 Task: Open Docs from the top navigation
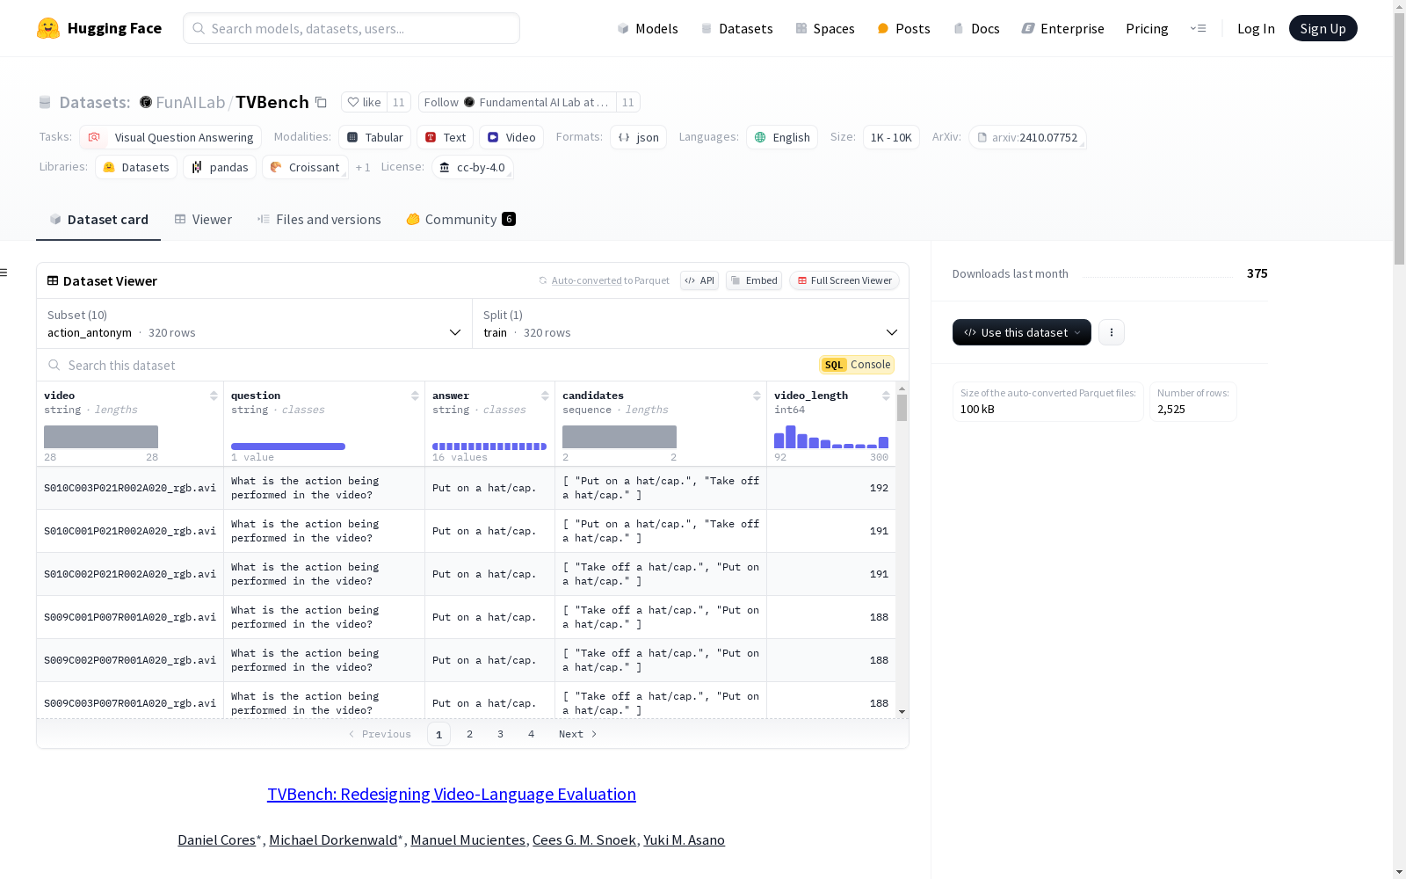click(x=975, y=29)
